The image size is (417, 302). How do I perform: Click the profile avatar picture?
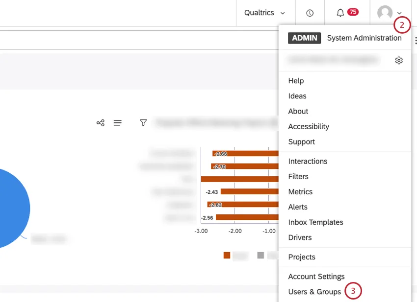click(x=385, y=12)
